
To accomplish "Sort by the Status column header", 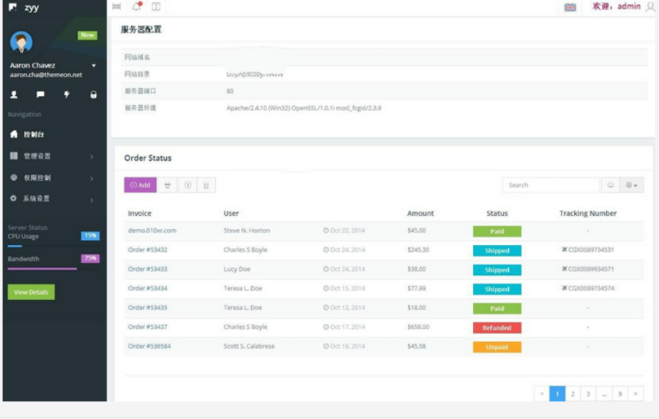I will [496, 214].
